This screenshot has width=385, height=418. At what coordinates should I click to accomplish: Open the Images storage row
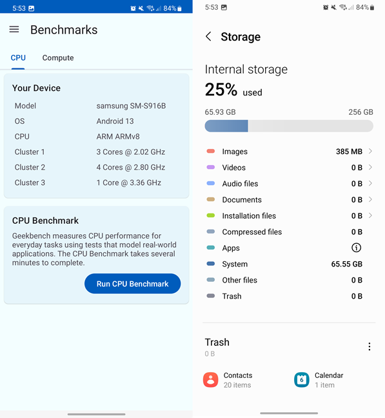[289, 152]
